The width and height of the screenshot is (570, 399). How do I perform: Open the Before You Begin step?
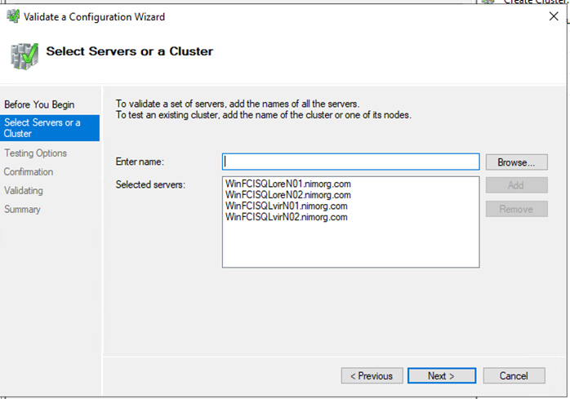[39, 104]
